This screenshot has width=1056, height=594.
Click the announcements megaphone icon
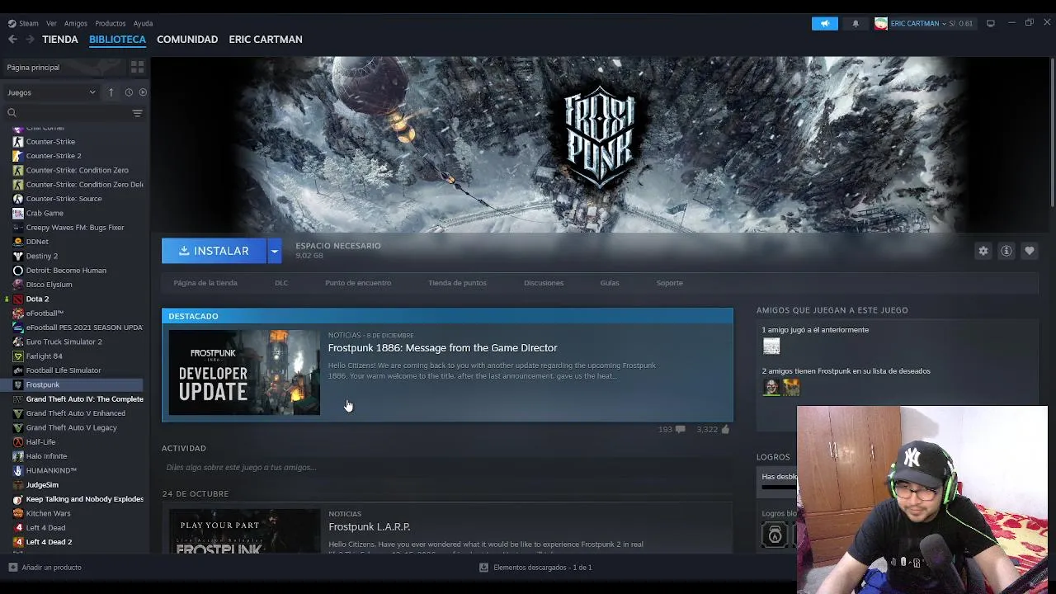point(824,23)
